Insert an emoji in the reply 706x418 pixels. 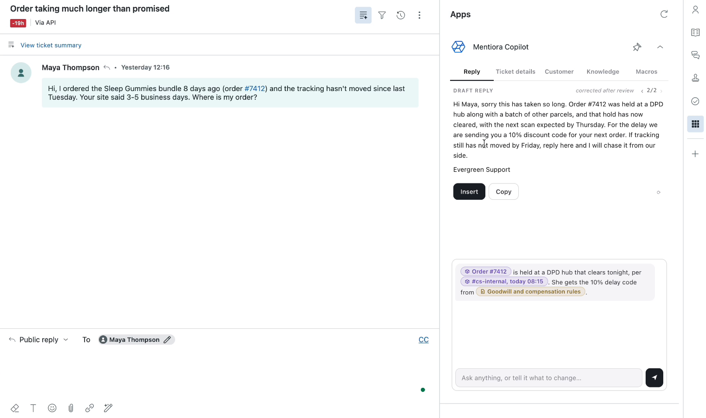pyautogui.click(x=52, y=408)
